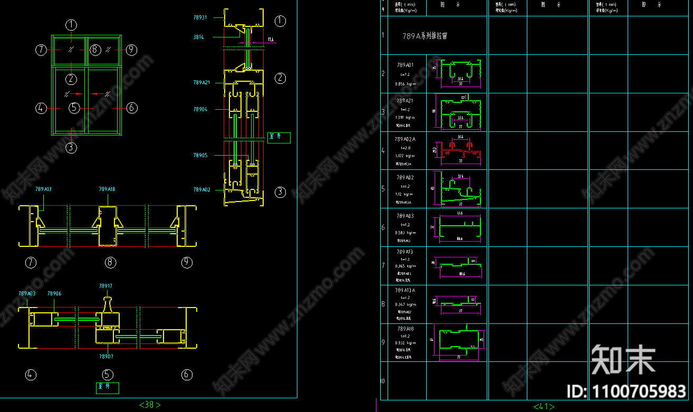This screenshot has width=693, height=412.
Task: Select the 789A13A profile name
Action: [x=405, y=290]
